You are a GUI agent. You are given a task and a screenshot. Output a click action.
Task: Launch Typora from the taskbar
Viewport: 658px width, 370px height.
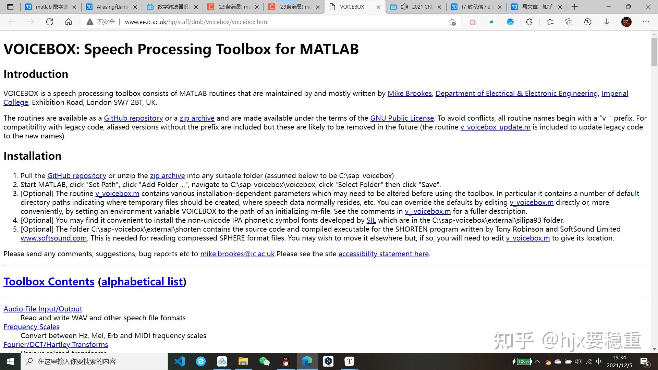tap(349, 361)
